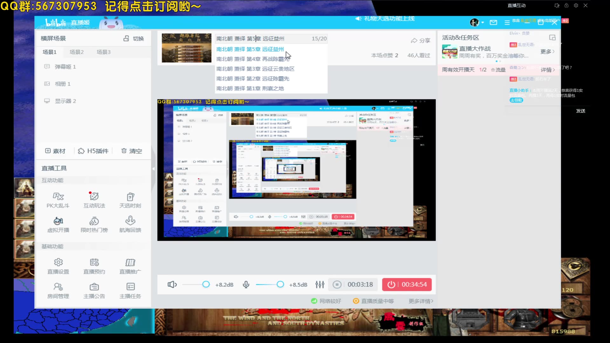Choose title 第2章 远征陈霸先 suggestion

253,79
